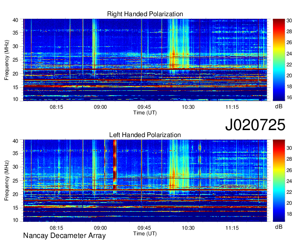This screenshot has height=241, width=297.
Task: Click the 10 MHz tick on left-handed plot
Action: 15,220
